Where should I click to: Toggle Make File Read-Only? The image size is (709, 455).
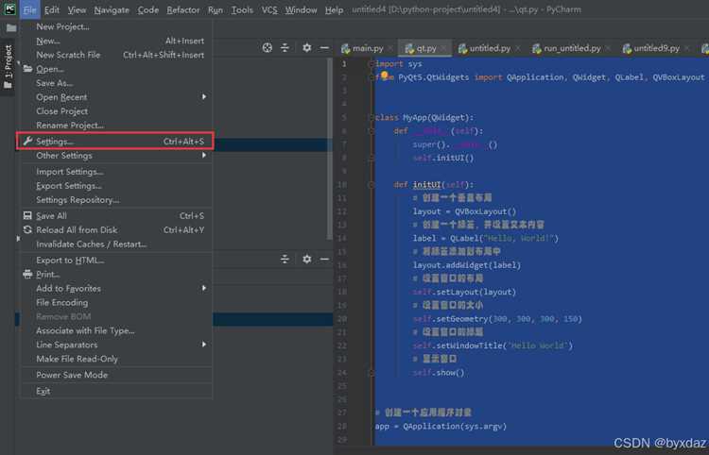click(x=116, y=359)
